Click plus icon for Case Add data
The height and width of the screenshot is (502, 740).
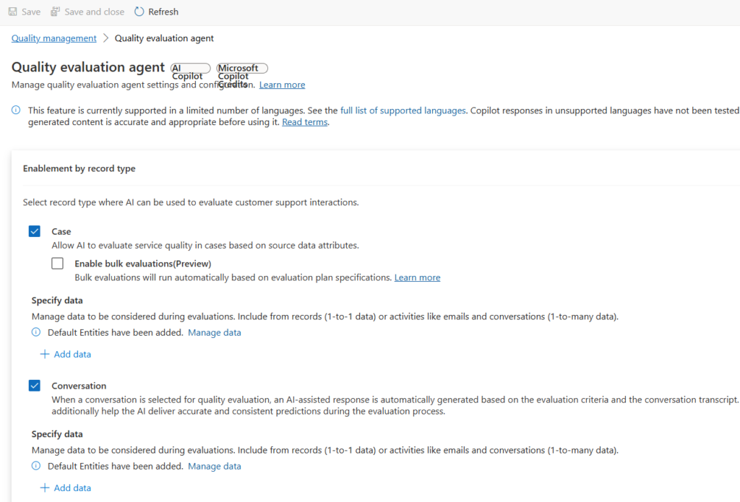pos(45,354)
